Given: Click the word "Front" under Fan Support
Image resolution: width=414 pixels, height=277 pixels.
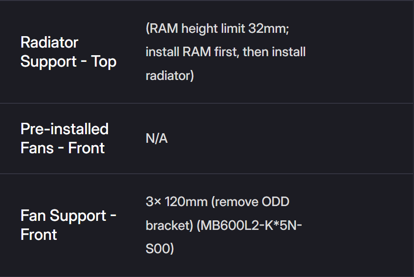Looking at the screenshot, I should (x=39, y=235).
